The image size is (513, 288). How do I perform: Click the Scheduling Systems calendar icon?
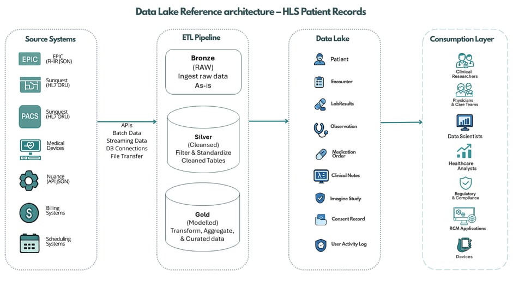coord(29,243)
